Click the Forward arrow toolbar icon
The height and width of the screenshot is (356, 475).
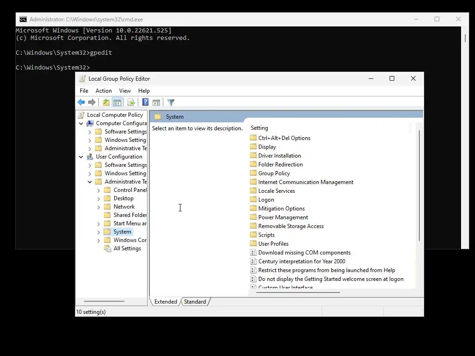[92, 102]
